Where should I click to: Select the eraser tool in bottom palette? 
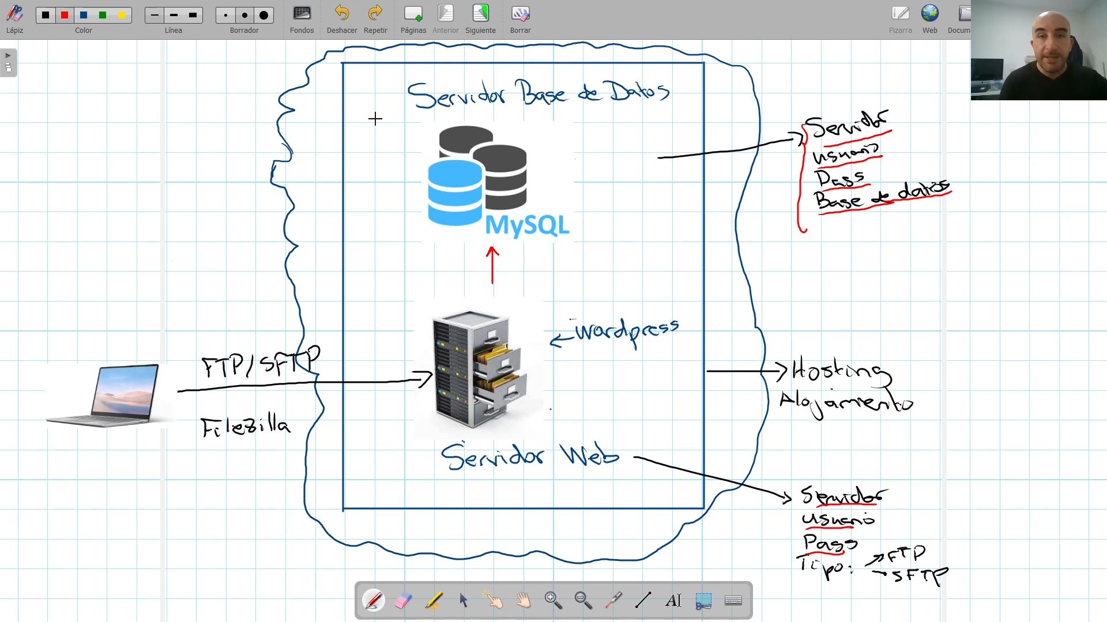(x=403, y=601)
